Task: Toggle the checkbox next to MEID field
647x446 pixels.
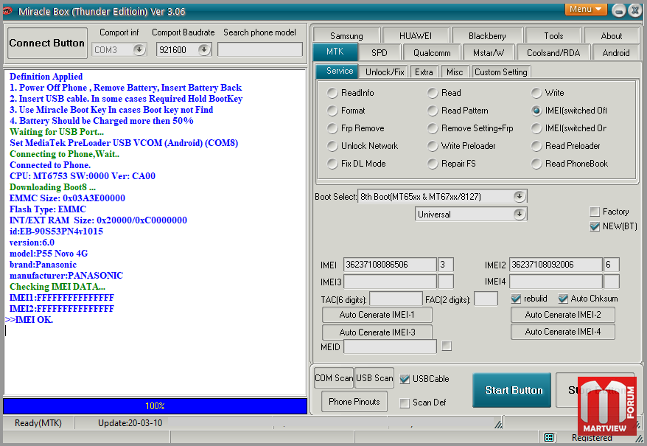Action: coord(447,346)
